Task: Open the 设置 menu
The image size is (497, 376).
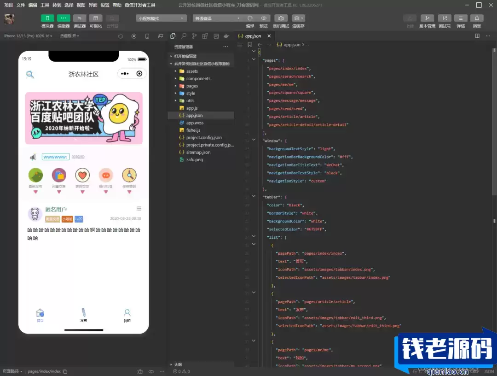Action: coord(105,5)
